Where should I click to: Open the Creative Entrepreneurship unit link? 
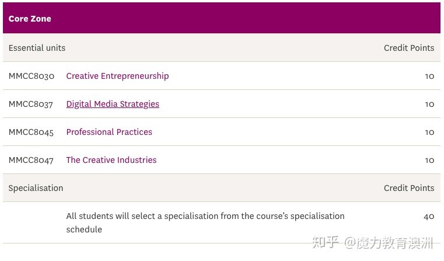coord(117,76)
